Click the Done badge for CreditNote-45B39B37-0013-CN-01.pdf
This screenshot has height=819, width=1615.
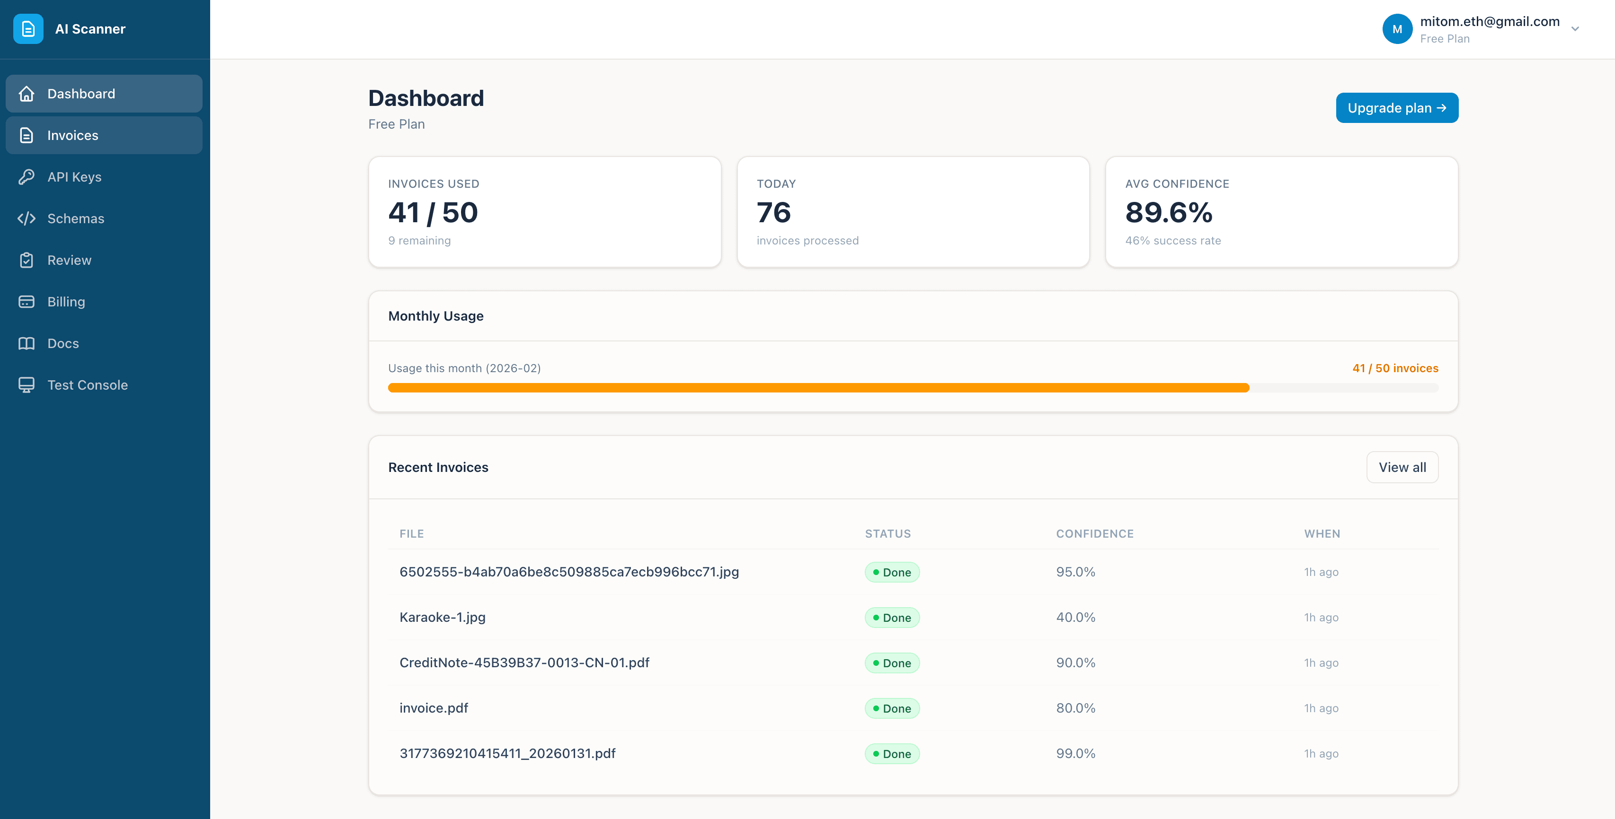coord(892,662)
